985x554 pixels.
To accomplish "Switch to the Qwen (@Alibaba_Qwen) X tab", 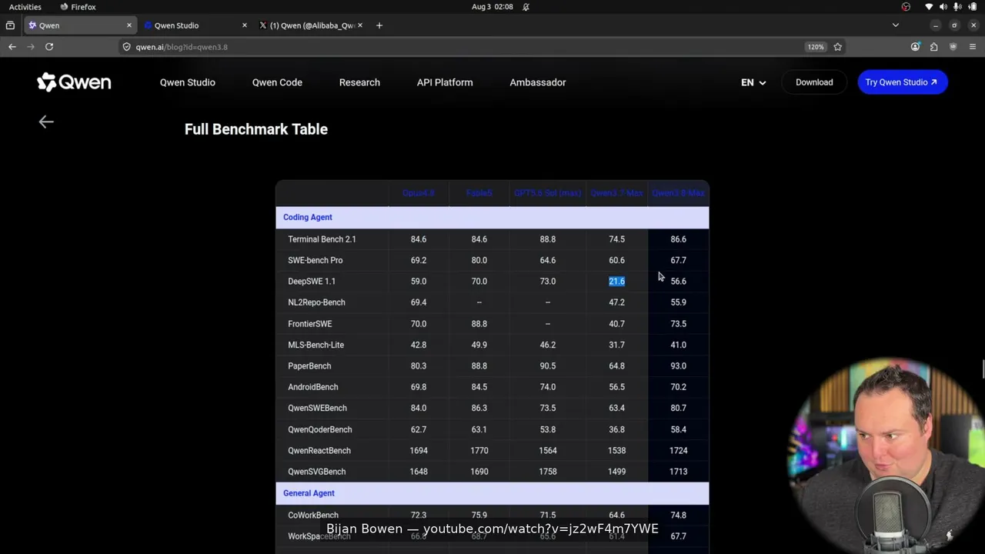I will click(311, 25).
